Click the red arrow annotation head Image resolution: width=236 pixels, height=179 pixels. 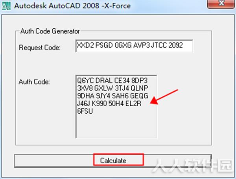[155, 101]
